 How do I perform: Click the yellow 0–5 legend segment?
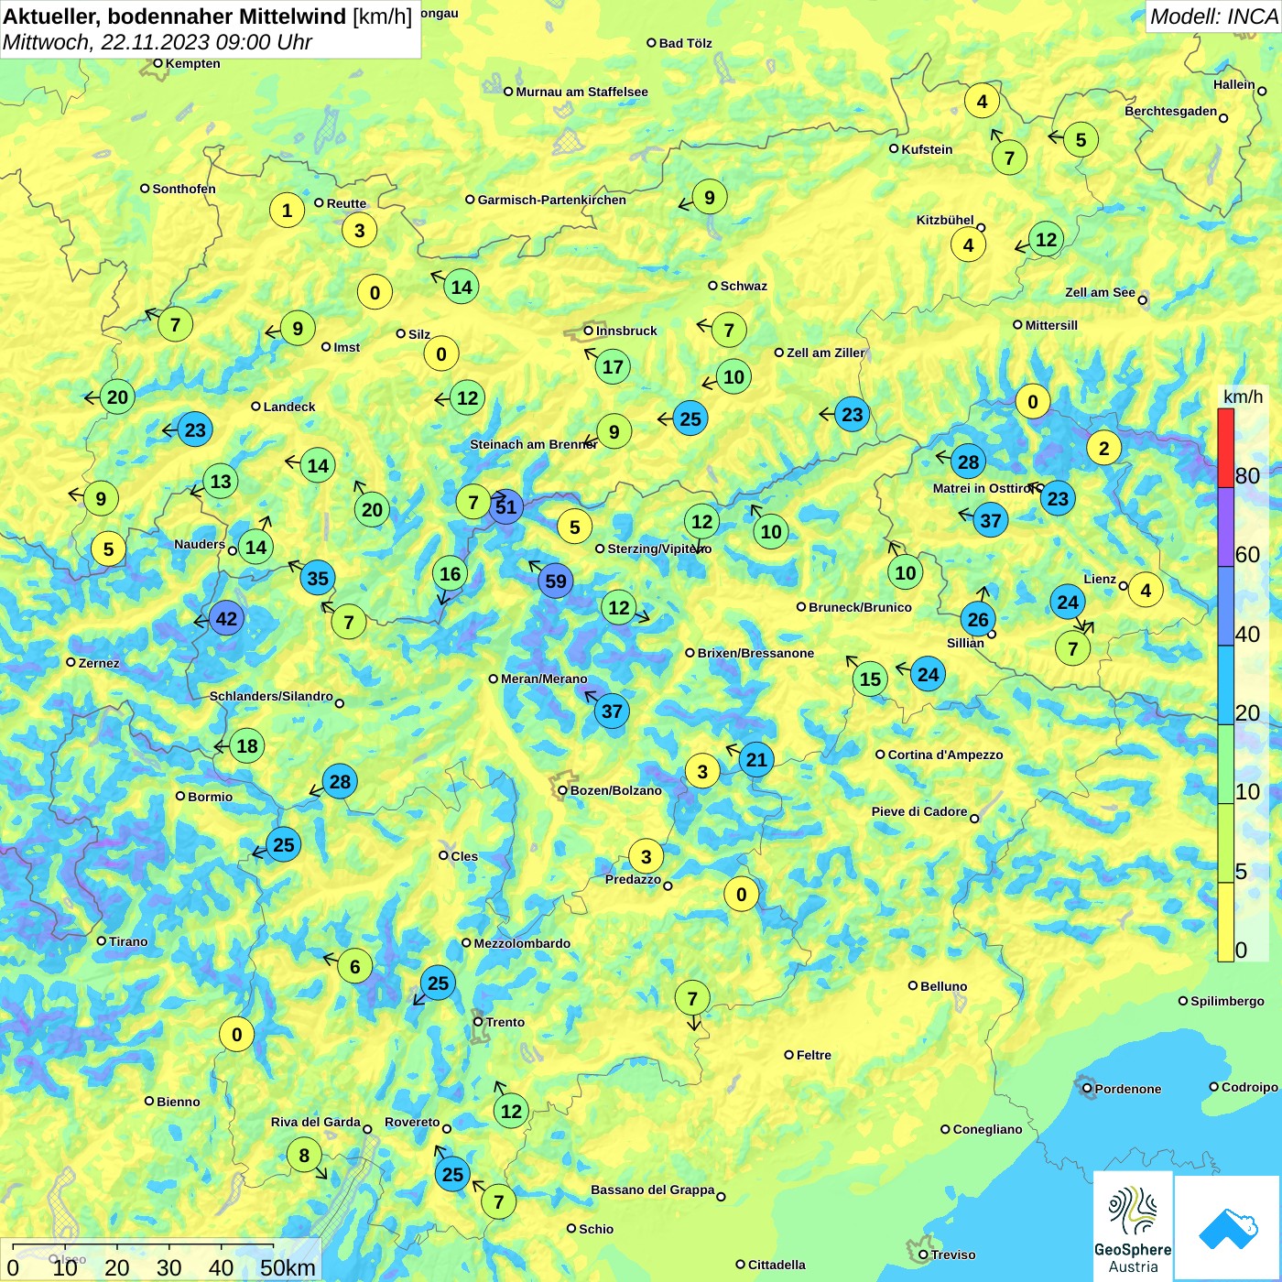1225,922
